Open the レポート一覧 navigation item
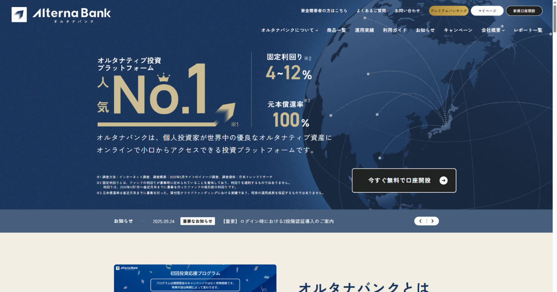Screen dimensions: 557x292 (528, 30)
